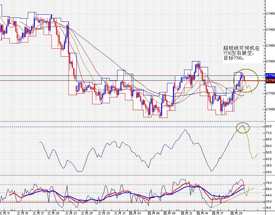
Task: Click the 0.7850 price axis label
Action: point(270,46)
